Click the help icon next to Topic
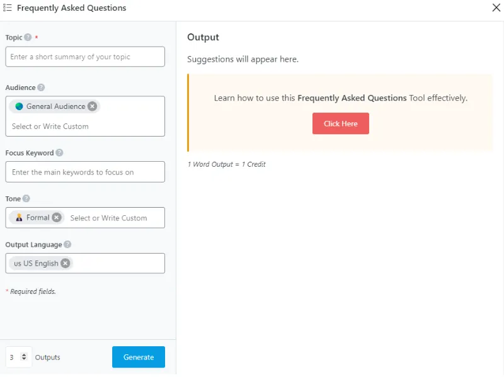Image resolution: width=504 pixels, height=377 pixels. tap(28, 38)
